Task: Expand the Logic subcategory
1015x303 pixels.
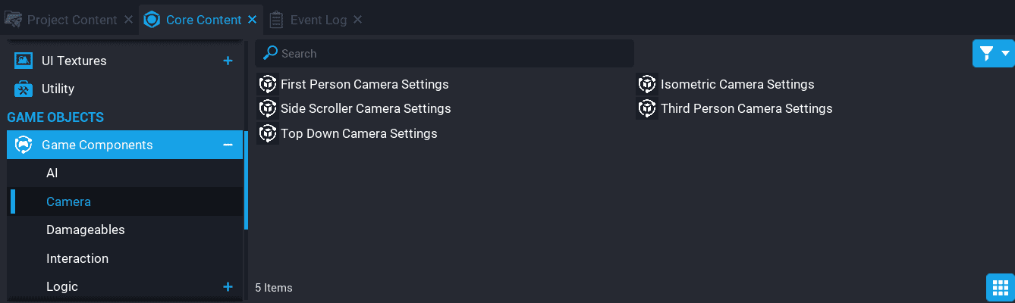Action: coord(228,286)
